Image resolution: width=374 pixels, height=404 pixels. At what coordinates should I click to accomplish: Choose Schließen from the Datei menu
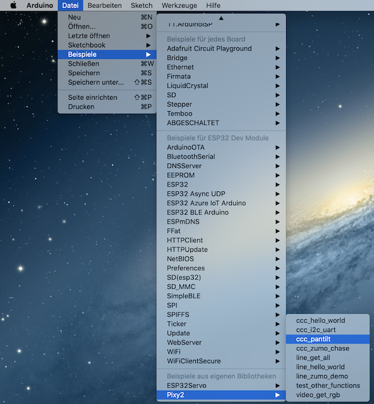pos(107,64)
